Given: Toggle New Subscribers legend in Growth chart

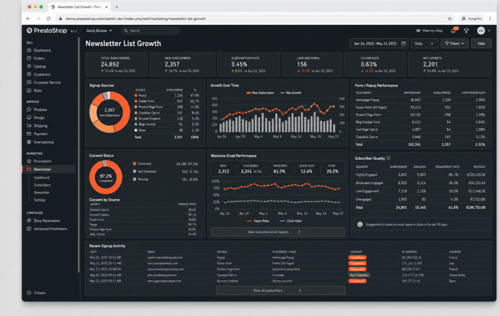Looking at the screenshot, I should [260, 93].
